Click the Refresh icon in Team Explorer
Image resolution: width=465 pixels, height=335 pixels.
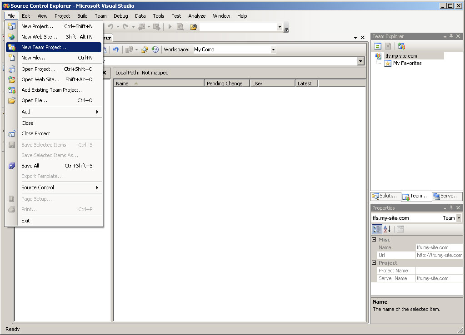(x=378, y=46)
